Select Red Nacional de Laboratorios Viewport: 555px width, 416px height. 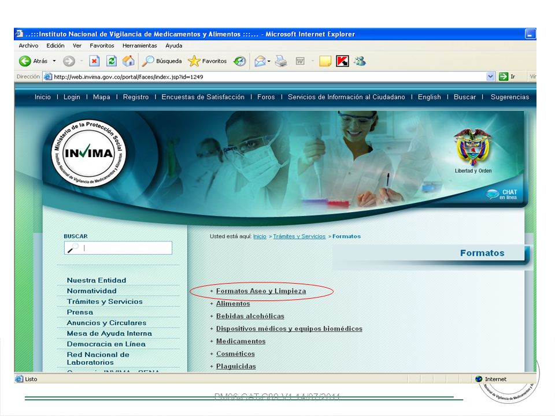(x=98, y=358)
